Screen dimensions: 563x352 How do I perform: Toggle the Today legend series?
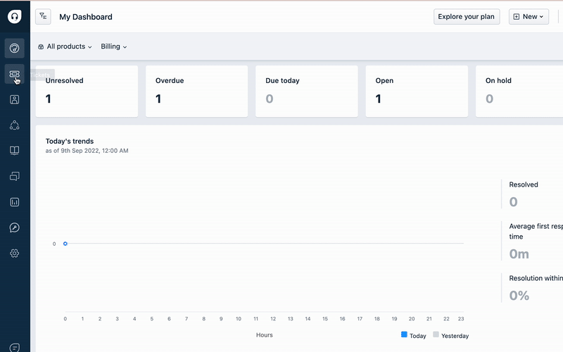coord(413,336)
